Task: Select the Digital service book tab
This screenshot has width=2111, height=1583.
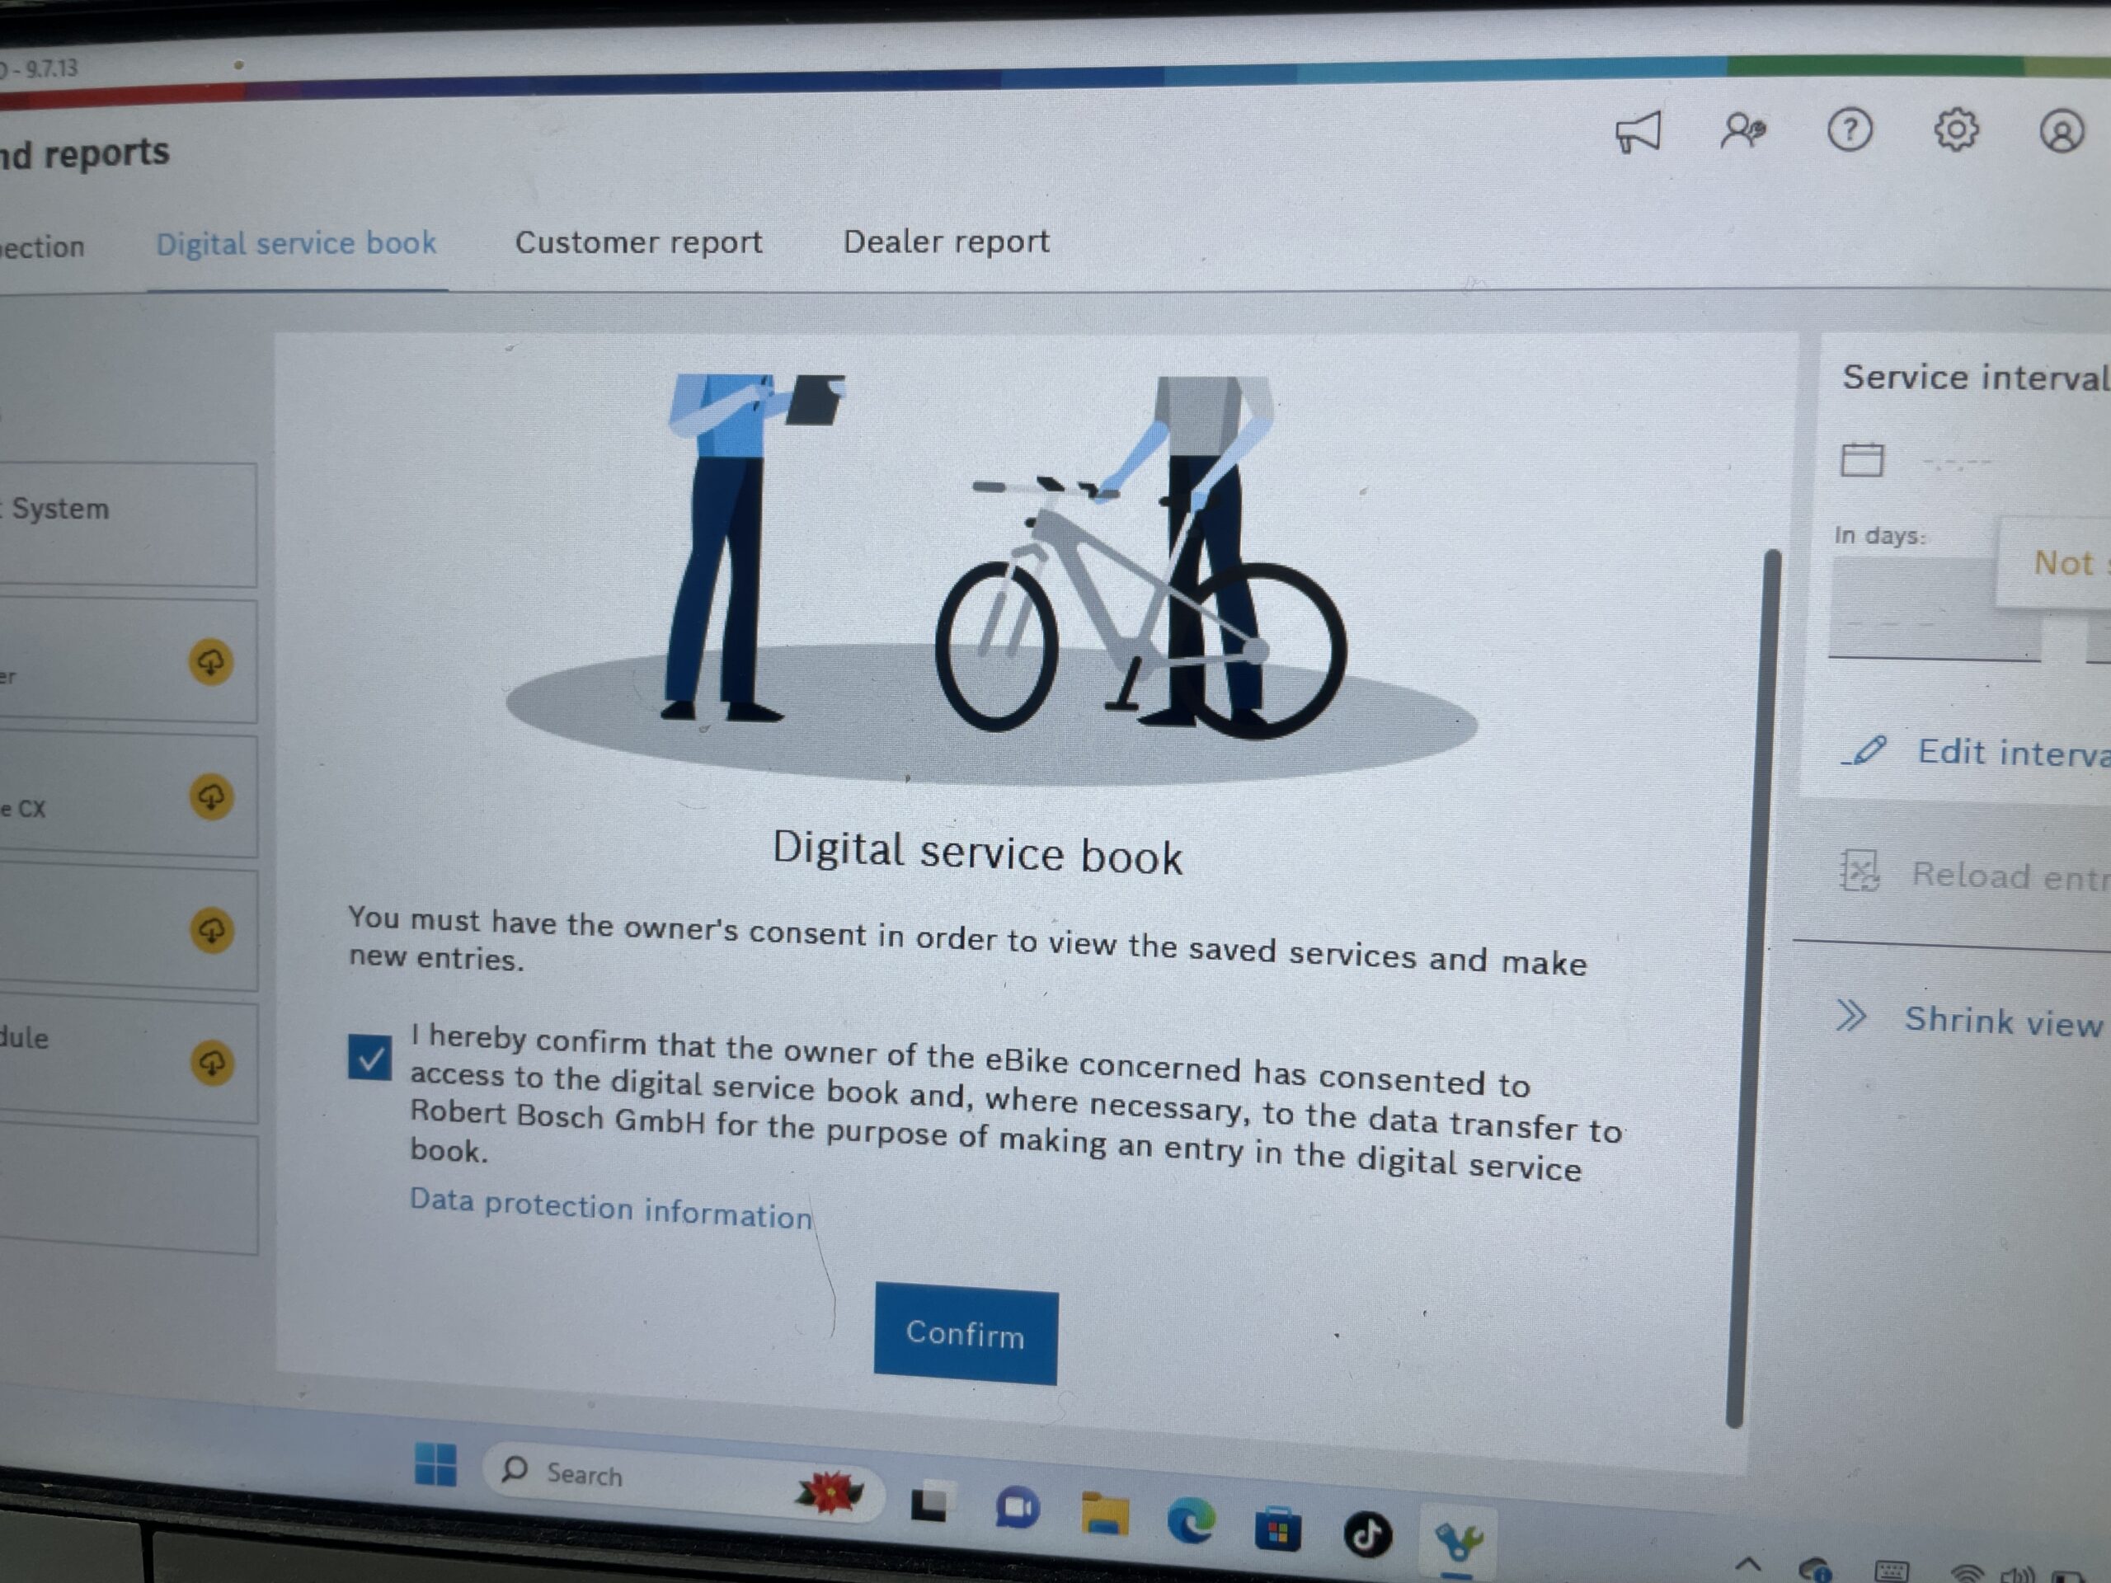Action: [x=296, y=244]
